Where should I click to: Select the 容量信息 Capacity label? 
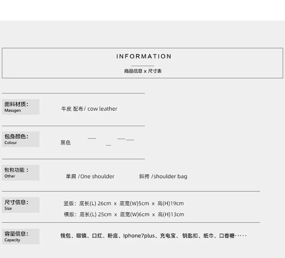(x=21, y=237)
